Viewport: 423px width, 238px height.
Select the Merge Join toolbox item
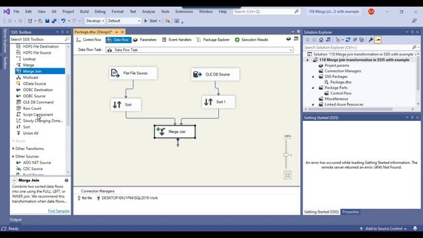pos(40,71)
